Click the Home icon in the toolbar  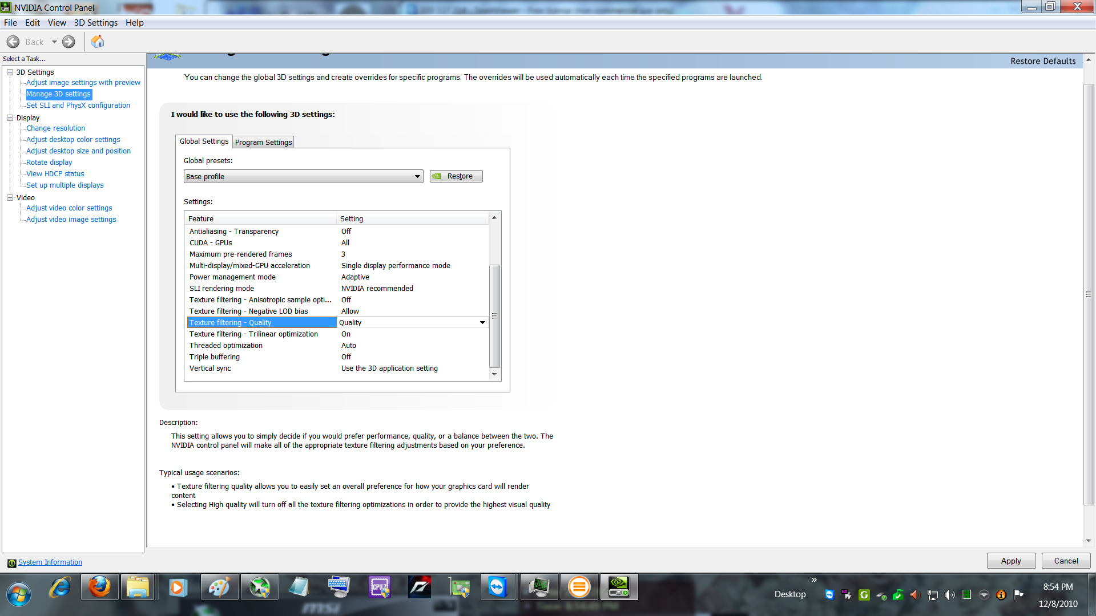98,42
